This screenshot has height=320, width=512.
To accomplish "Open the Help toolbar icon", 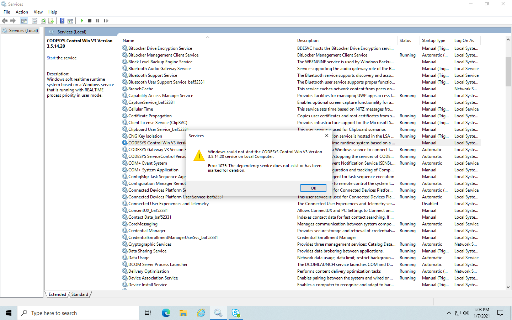I will [x=62, y=21].
